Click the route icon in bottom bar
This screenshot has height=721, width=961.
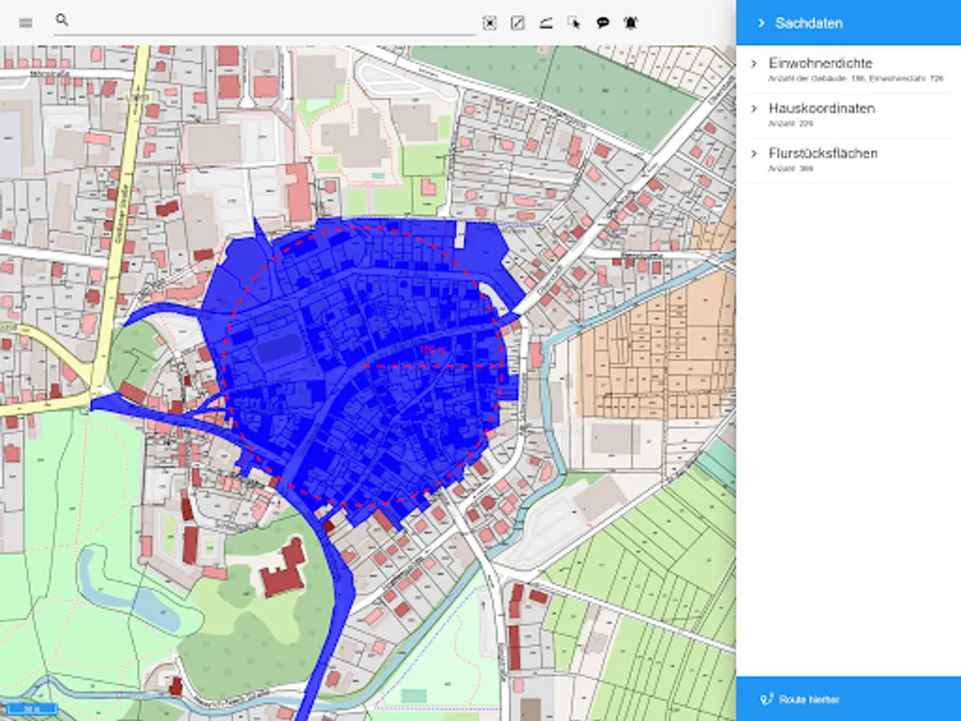tap(766, 699)
